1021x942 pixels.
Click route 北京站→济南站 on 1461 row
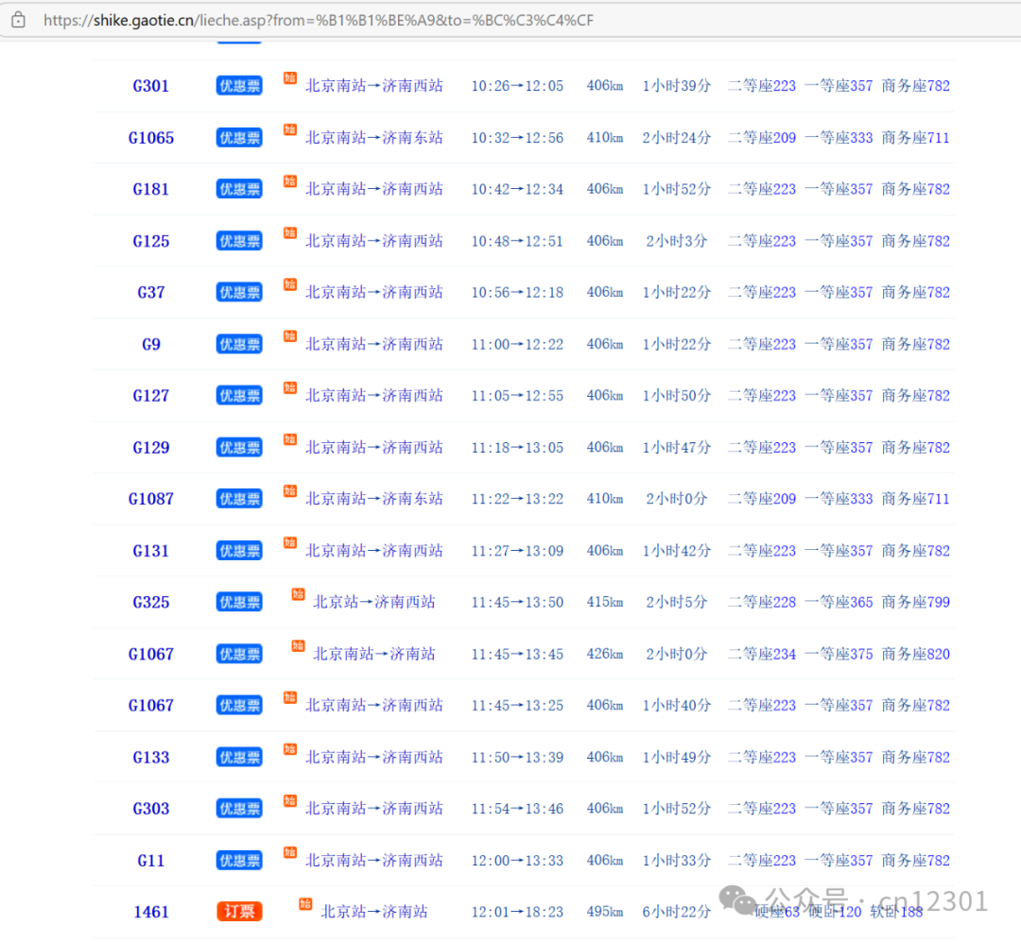tap(374, 912)
